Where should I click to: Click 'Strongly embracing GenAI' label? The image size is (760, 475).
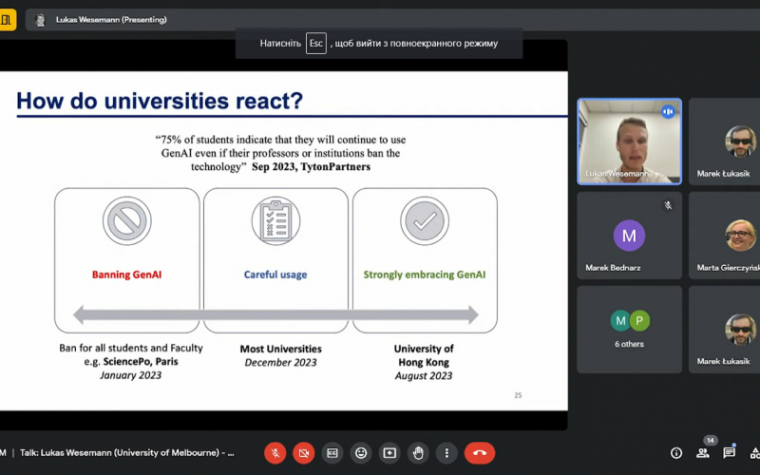pos(425,275)
